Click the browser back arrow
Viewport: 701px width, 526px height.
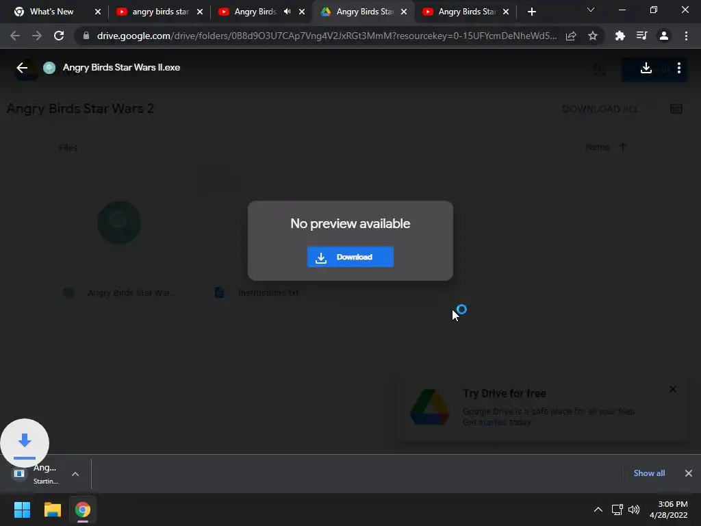point(15,36)
